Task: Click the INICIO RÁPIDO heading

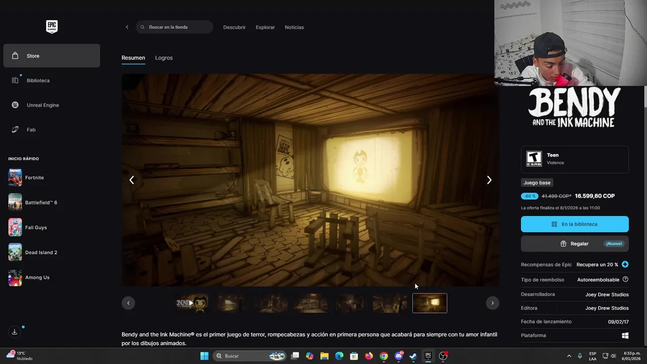Action: point(23,159)
